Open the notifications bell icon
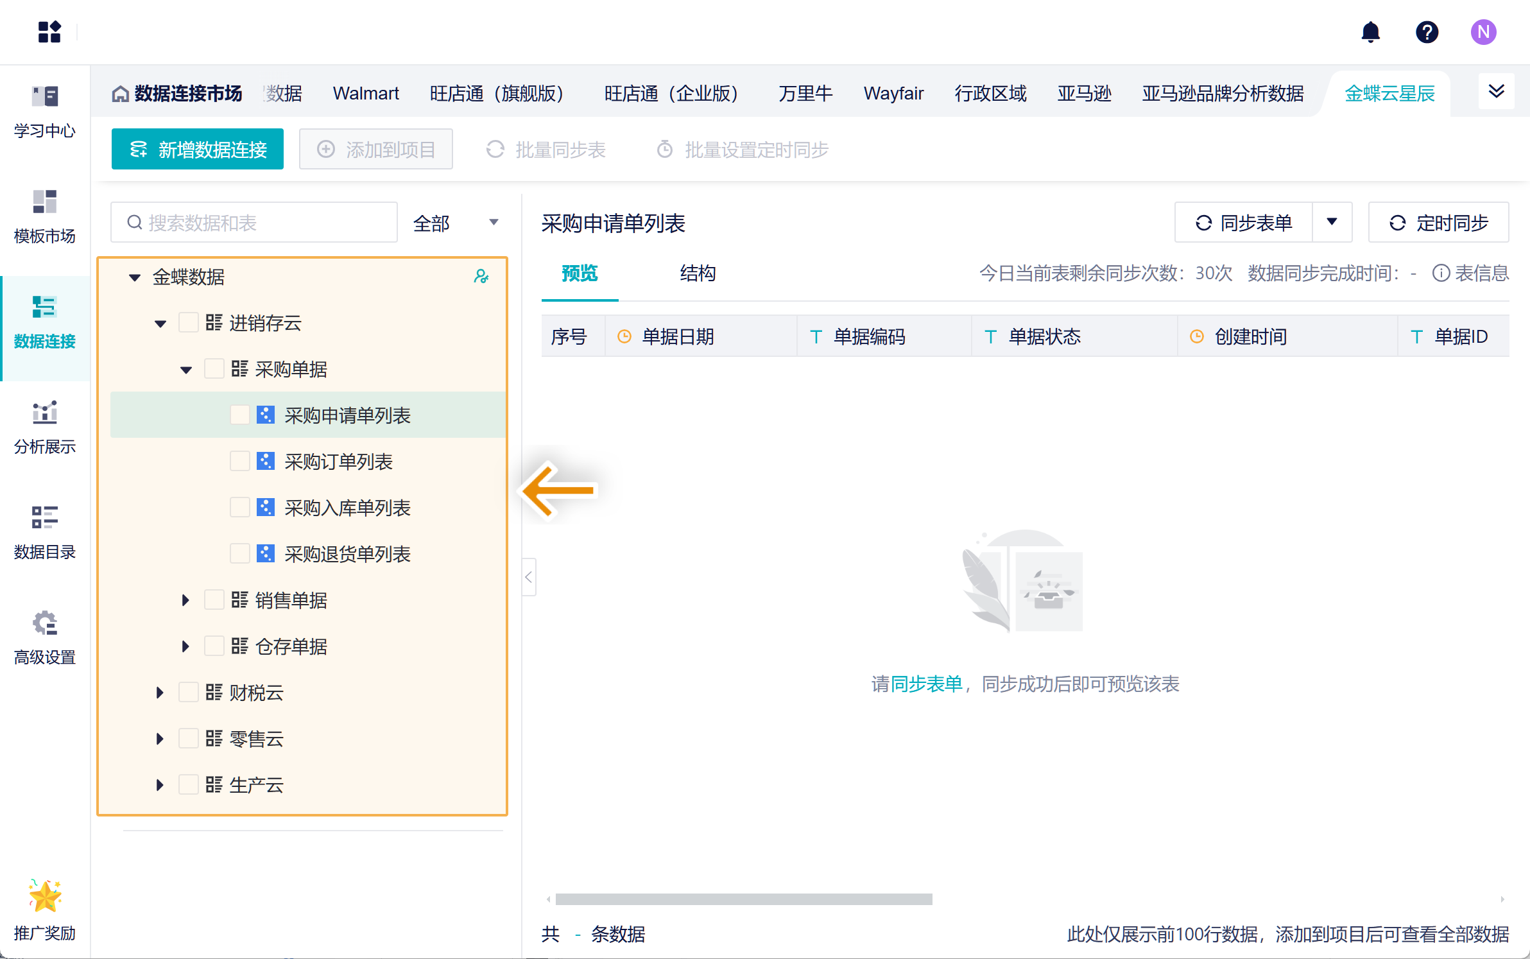This screenshot has height=959, width=1530. point(1370,31)
